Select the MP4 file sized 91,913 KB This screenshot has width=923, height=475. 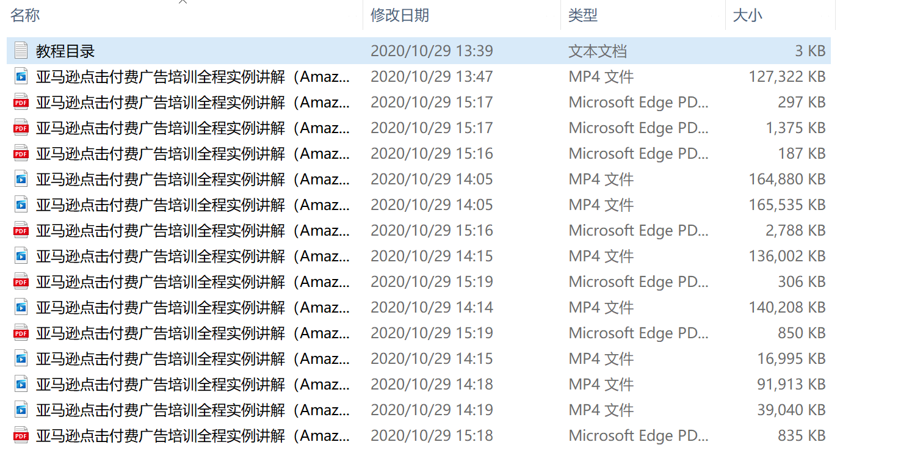pos(419,384)
